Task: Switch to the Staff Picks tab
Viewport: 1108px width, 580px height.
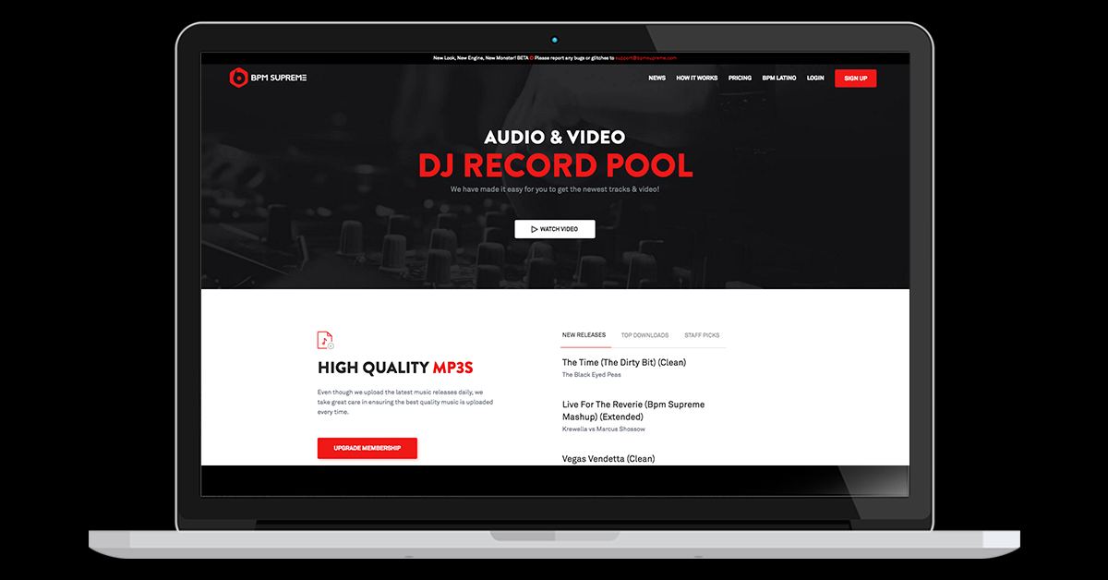Action: pyautogui.click(x=702, y=335)
